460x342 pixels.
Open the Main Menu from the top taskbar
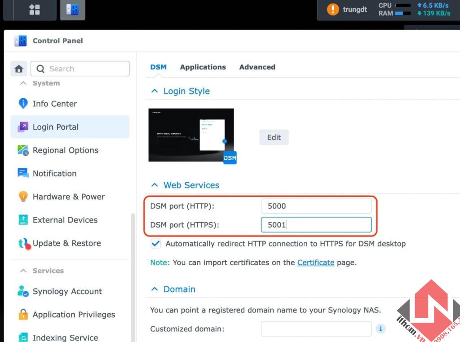[30, 10]
